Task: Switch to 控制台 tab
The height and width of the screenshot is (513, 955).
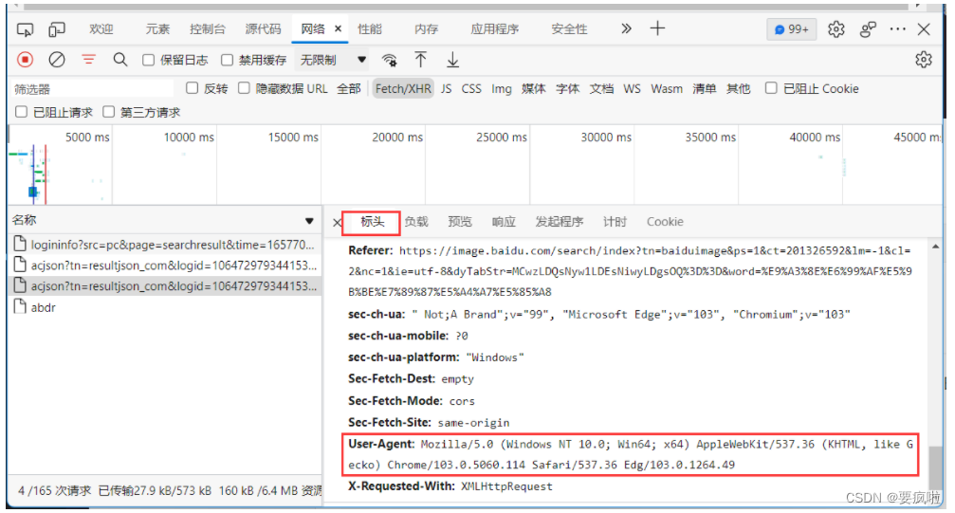Action: tap(207, 29)
